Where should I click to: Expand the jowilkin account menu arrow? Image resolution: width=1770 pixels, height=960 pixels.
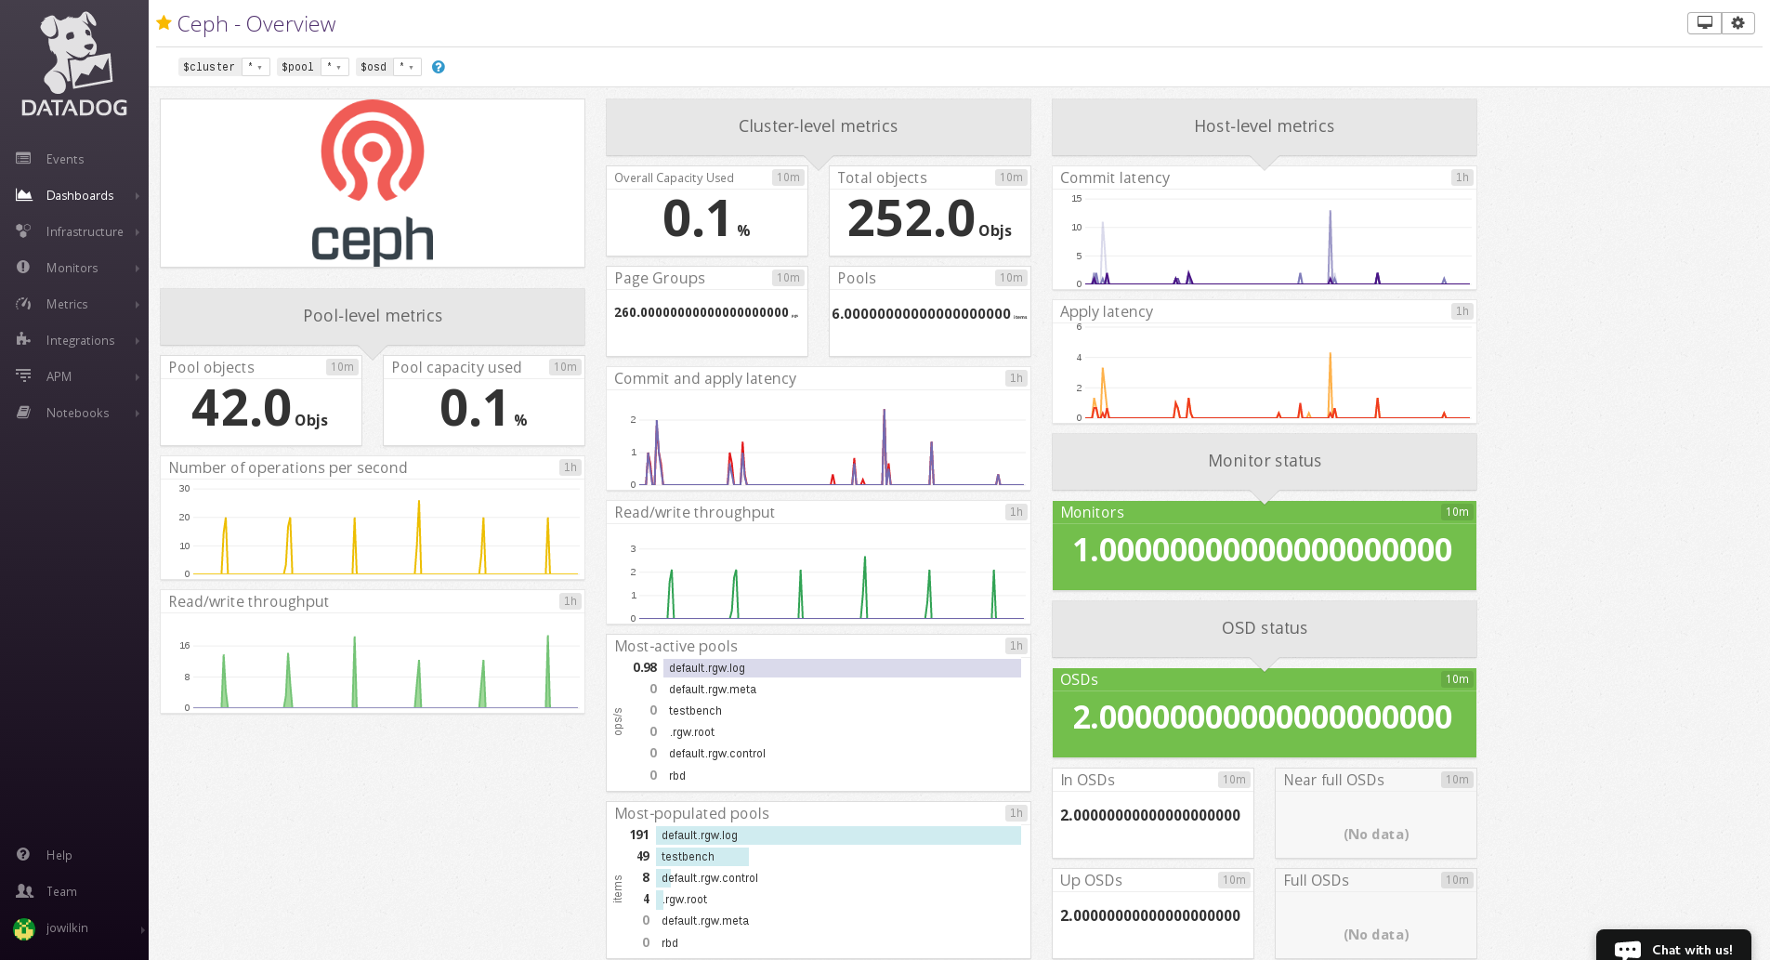[x=142, y=929]
